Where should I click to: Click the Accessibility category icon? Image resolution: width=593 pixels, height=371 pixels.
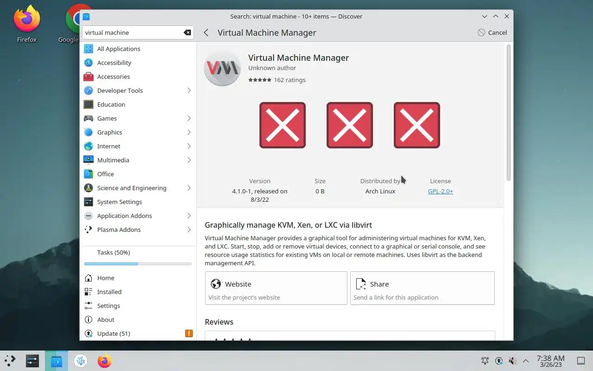(88, 63)
